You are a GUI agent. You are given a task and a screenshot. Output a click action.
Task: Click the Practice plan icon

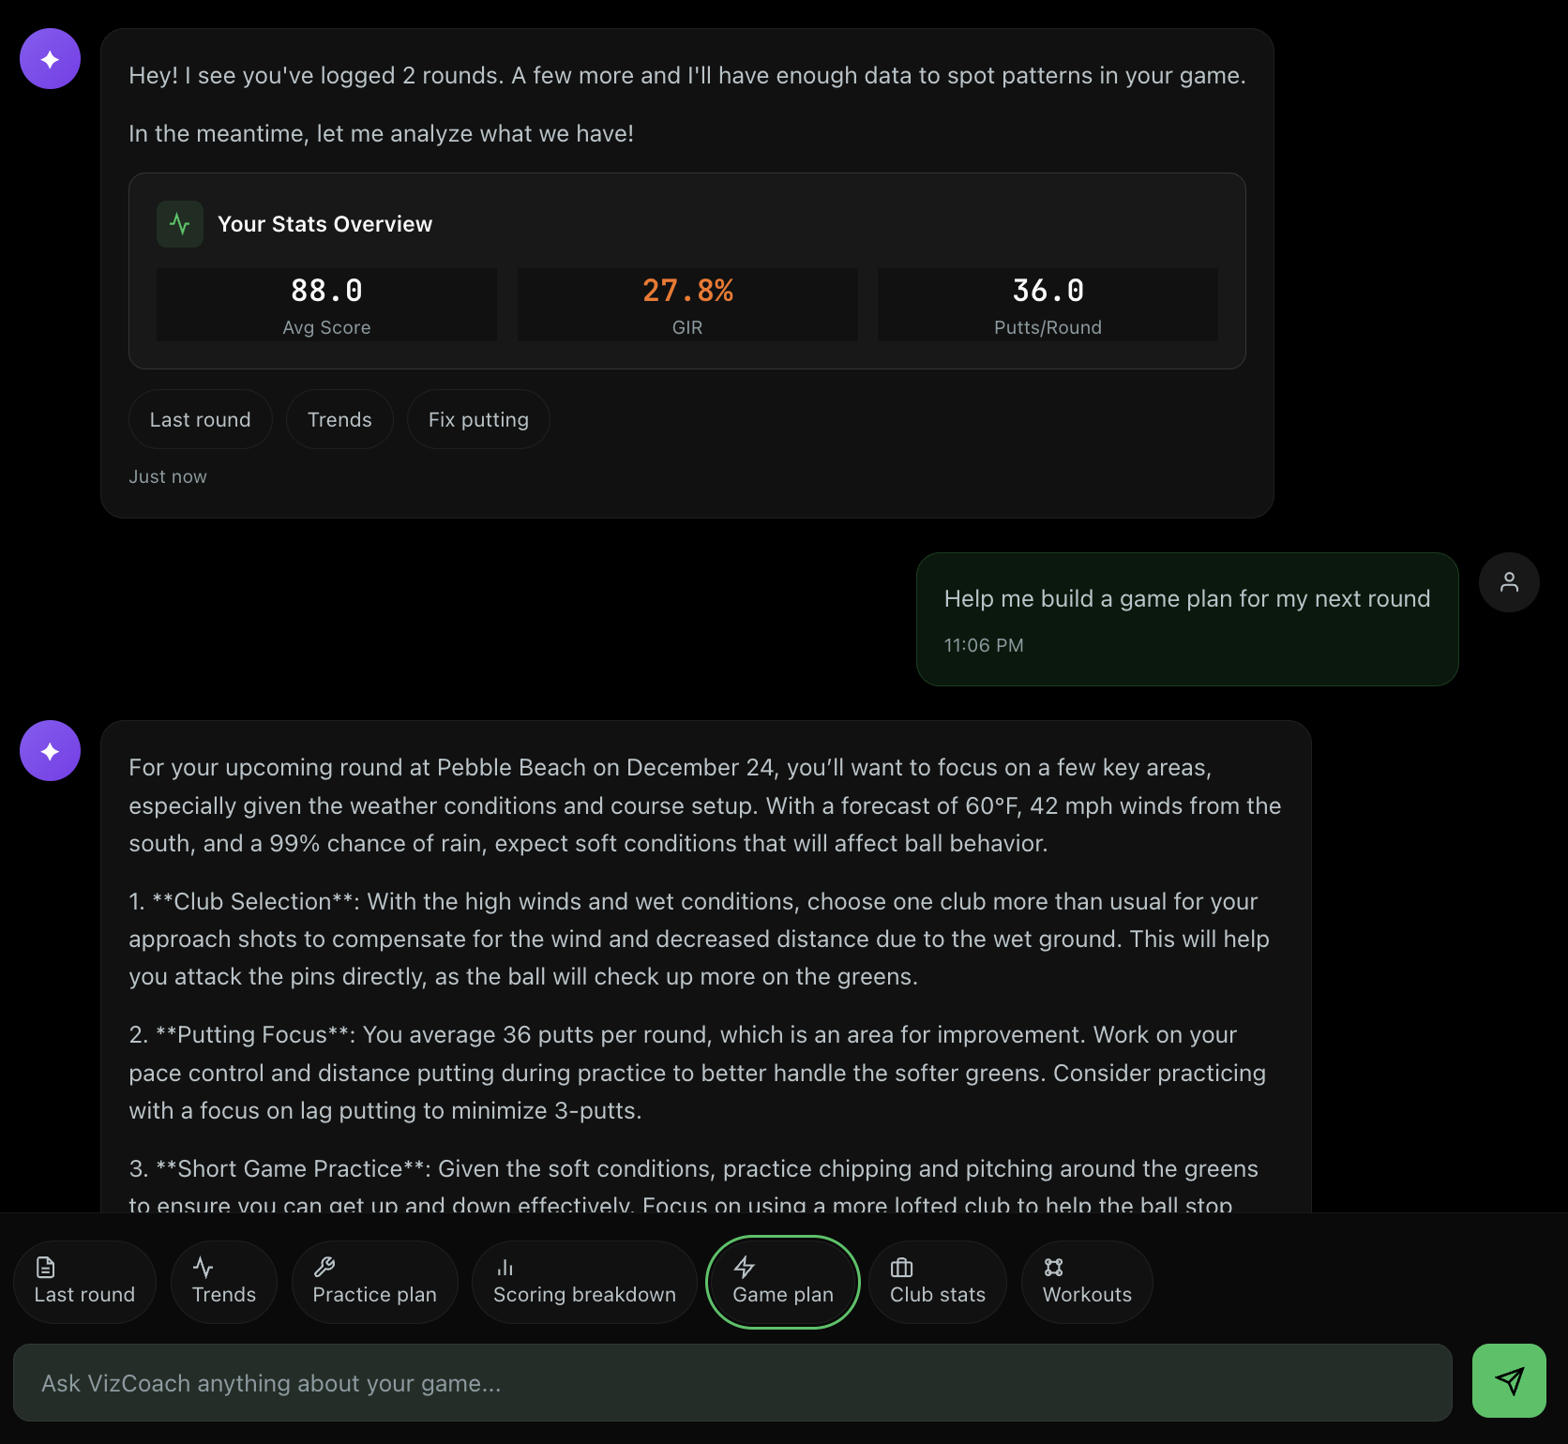[324, 1267]
